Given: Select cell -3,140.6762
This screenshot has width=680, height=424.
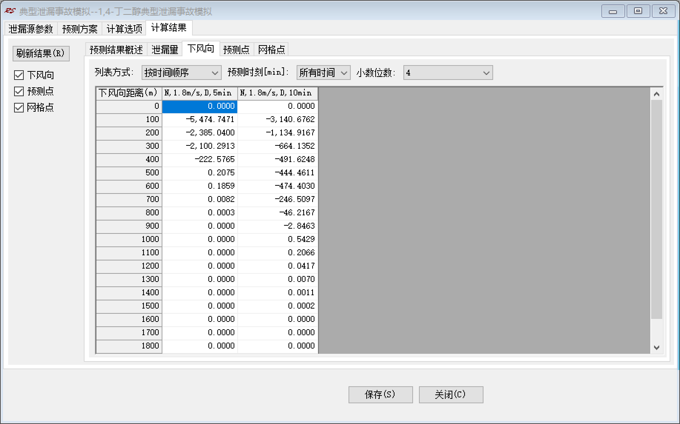Looking at the screenshot, I should 278,120.
